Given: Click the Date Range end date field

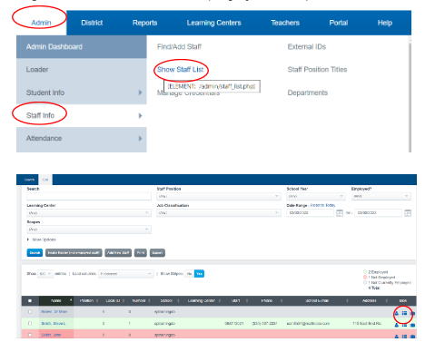Looking at the screenshot, I should [x=379, y=213].
